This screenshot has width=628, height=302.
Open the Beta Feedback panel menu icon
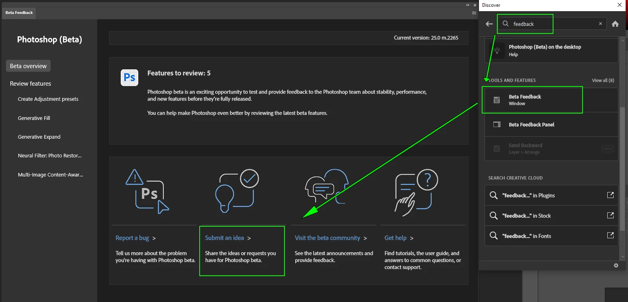coord(474,13)
